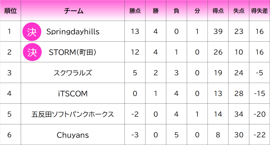Click the 負 losses column header
The width and height of the screenshot is (270, 145).
click(176, 11)
